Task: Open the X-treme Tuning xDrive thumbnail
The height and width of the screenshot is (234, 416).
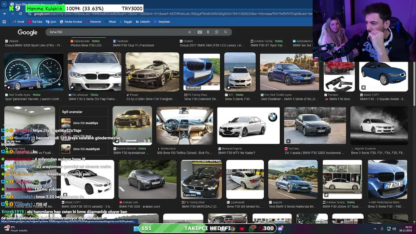Action: click(x=342, y=179)
